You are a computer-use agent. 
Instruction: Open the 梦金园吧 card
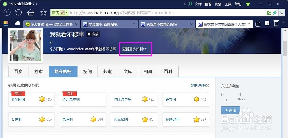click(32, 99)
